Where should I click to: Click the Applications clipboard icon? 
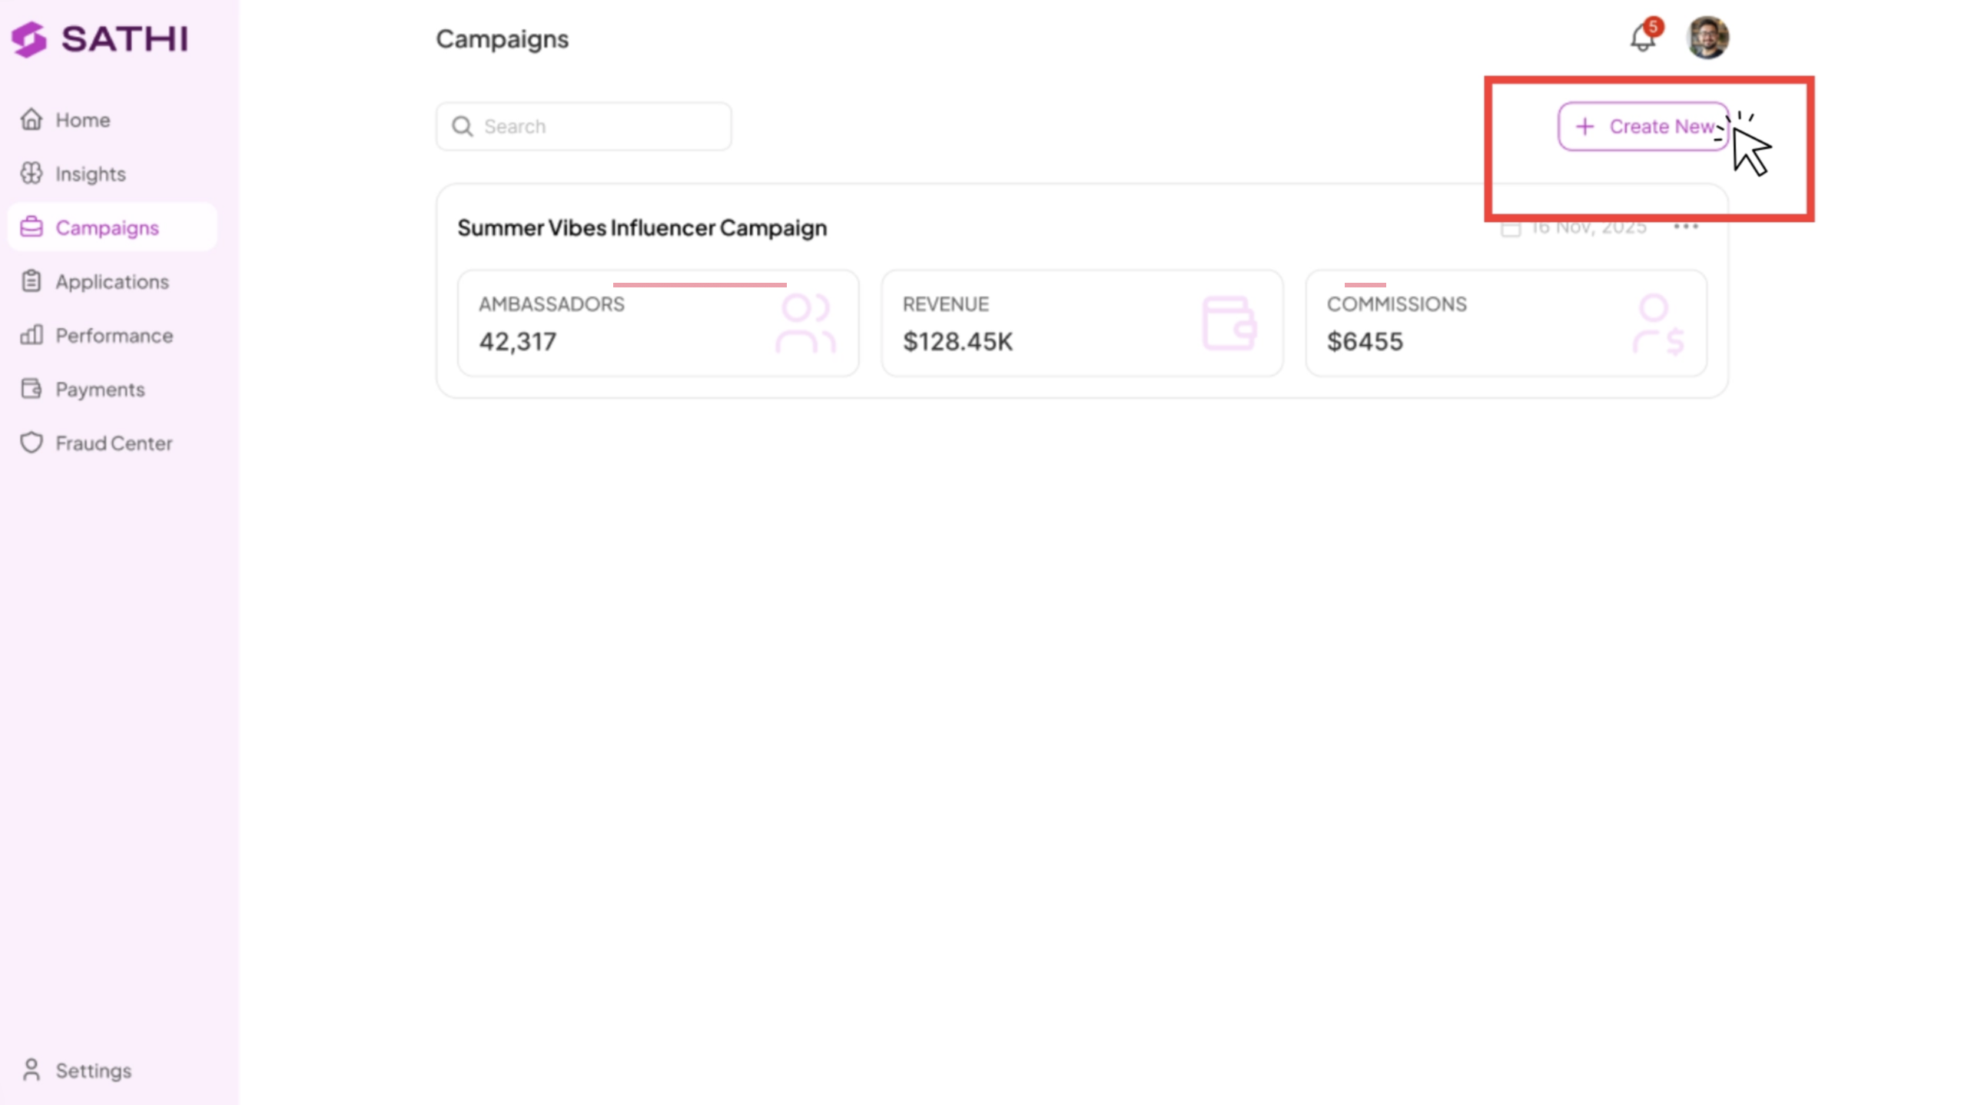coord(32,281)
